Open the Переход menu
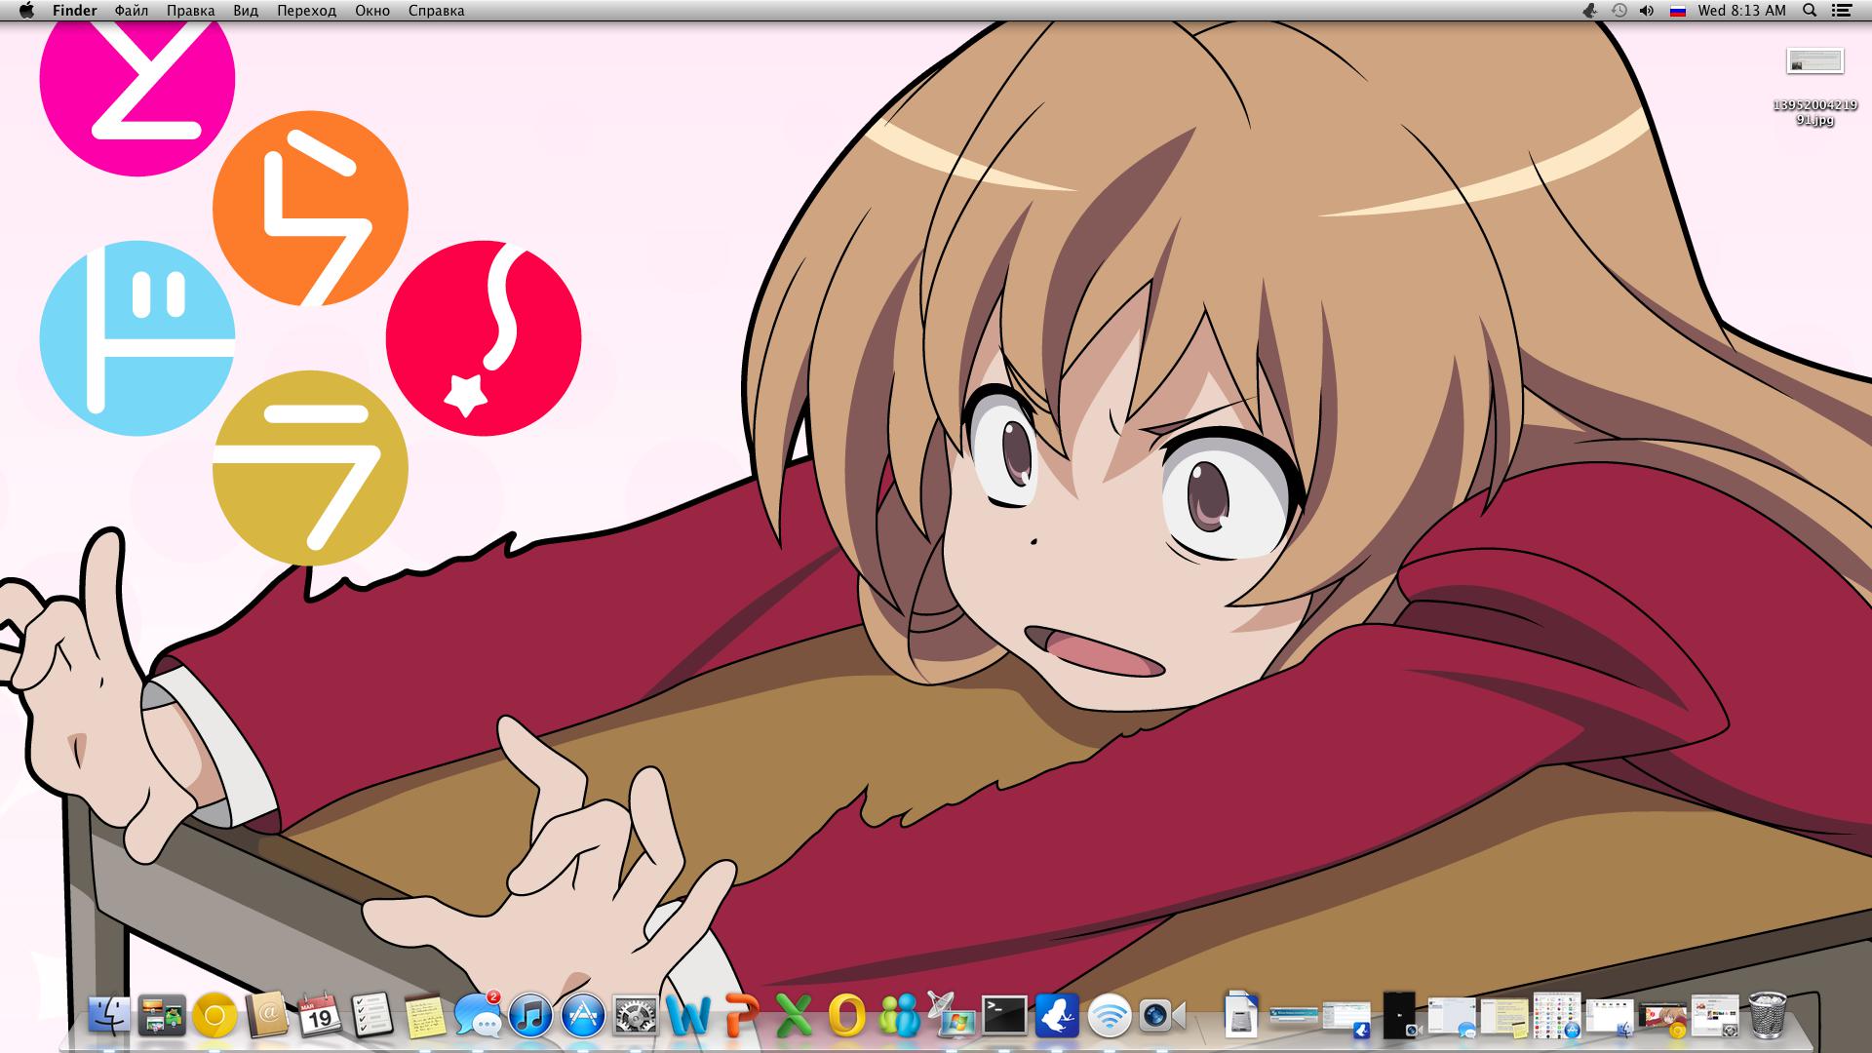This screenshot has width=1872, height=1053. tap(306, 11)
